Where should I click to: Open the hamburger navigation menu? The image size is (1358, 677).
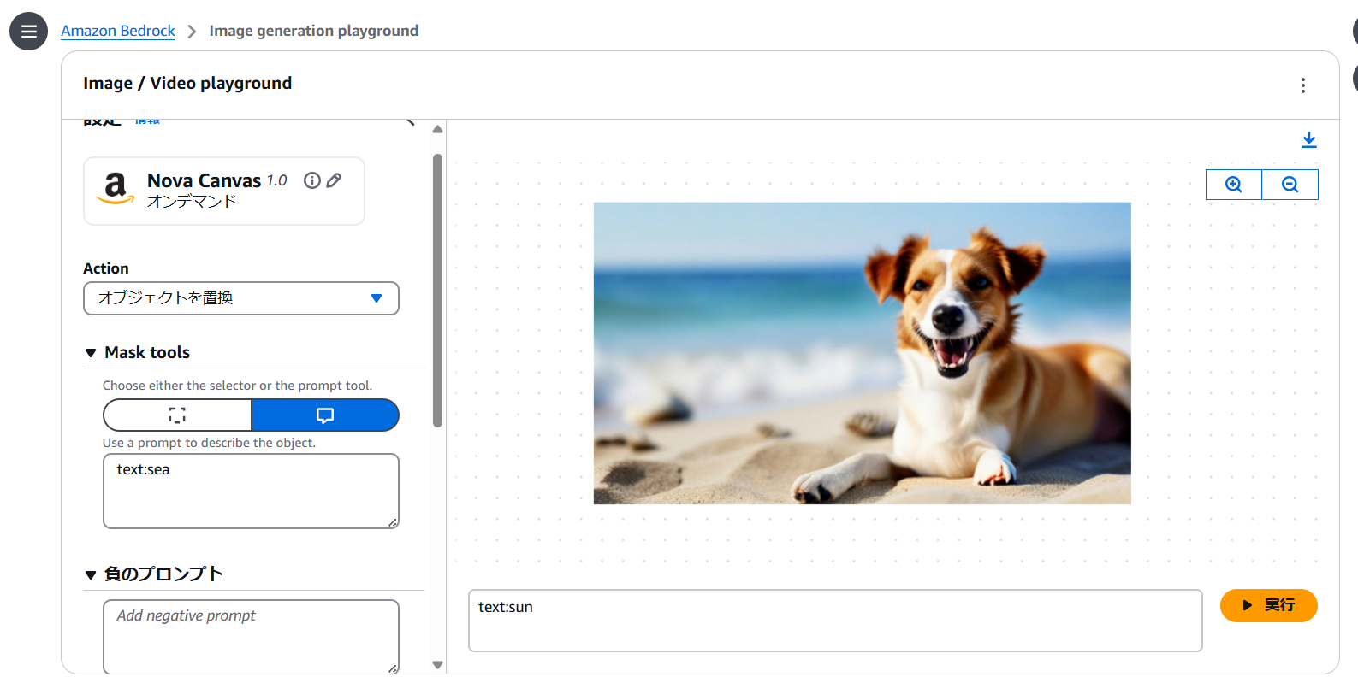28,32
